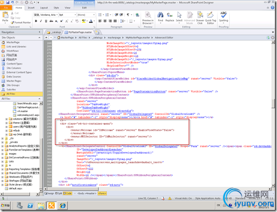
Task: Switch to the Insert ribbon tab
Action: tap(31, 8)
